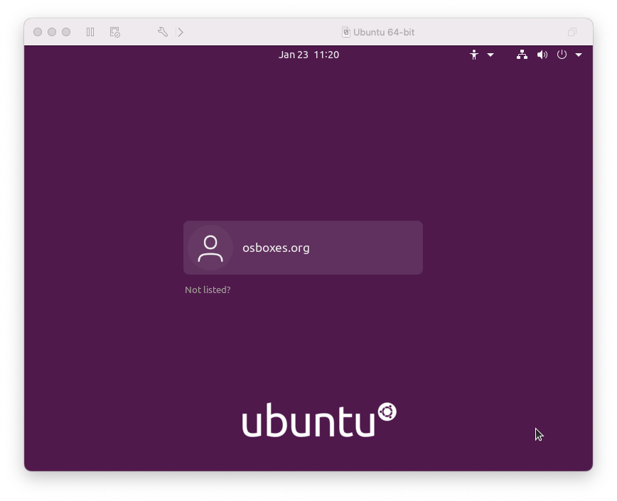Viewport: 617px width, 501px height.
Task: Expand the chevron beside the wrench
Action: point(181,32)
